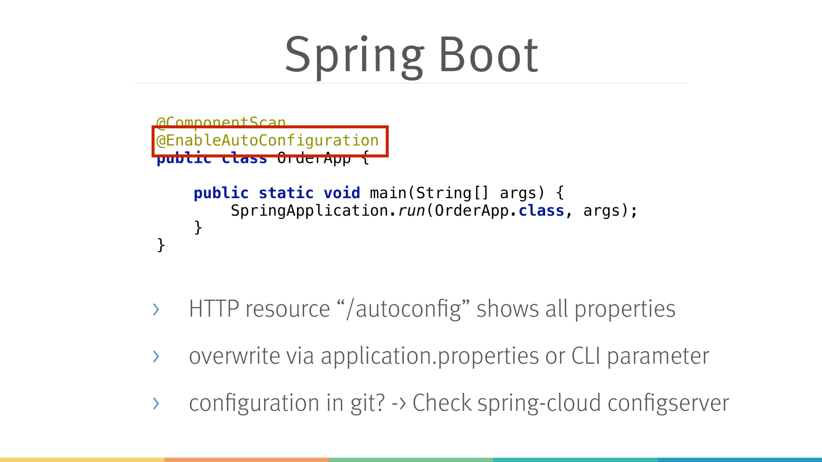
Task: Click the chevron bullet before 'configuration in git?'
Action: 156,403
